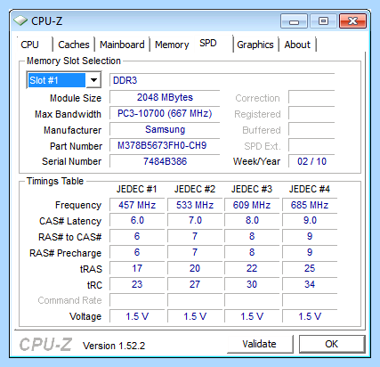Screen dimensions: 380x367
Task: Select the SPD tab
Action: coord(208,43)
